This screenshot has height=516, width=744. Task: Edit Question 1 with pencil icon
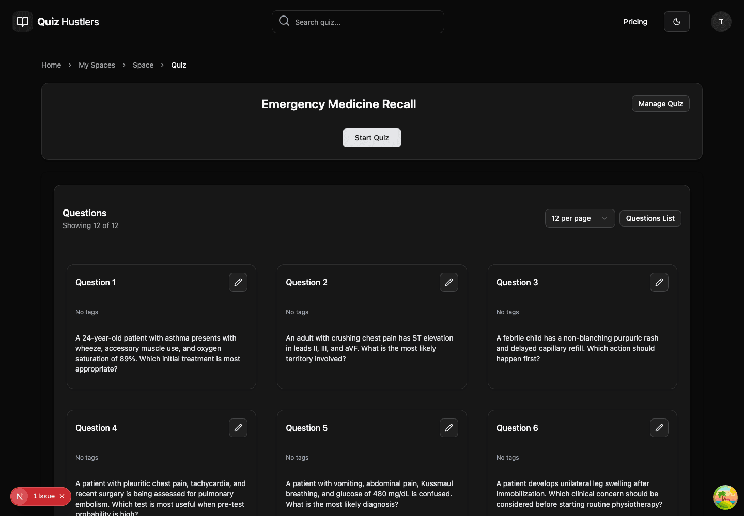pos(238,282)
